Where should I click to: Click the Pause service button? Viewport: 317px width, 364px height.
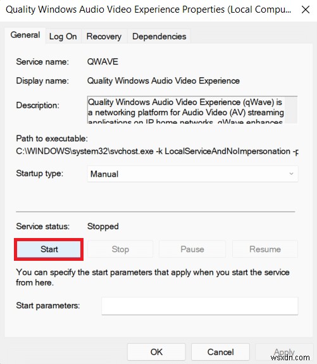pos(192,249)
